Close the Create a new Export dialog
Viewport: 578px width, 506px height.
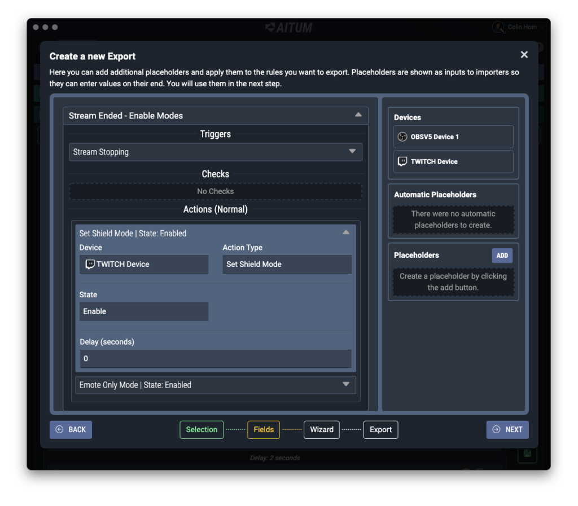click(x=524, y=55)
